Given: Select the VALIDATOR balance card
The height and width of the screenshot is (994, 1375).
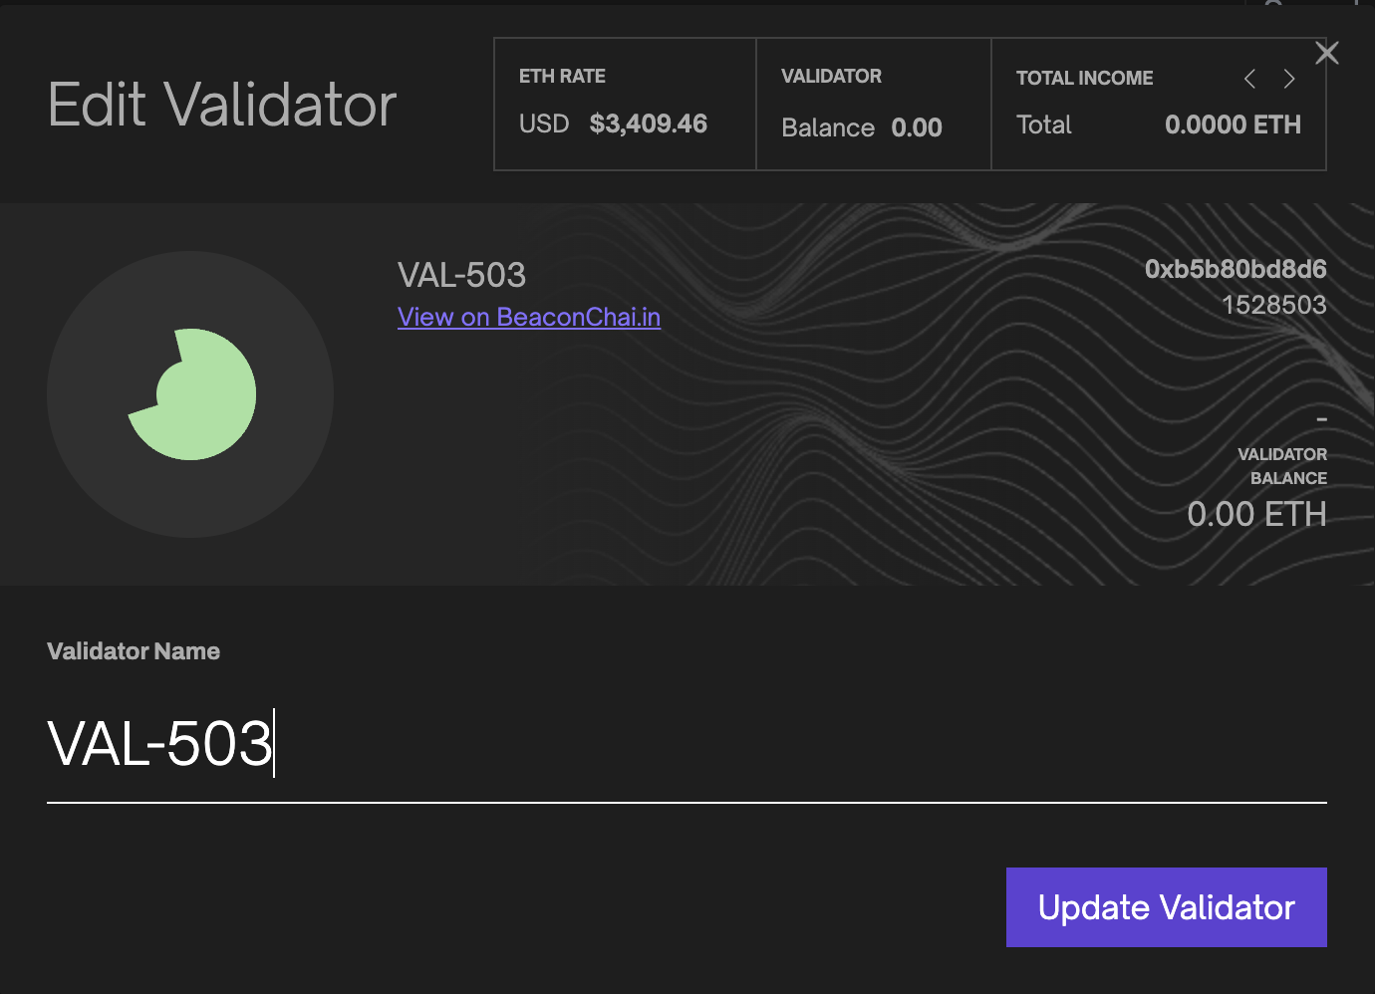Looking at the screenshot, I should click(874, 105).
